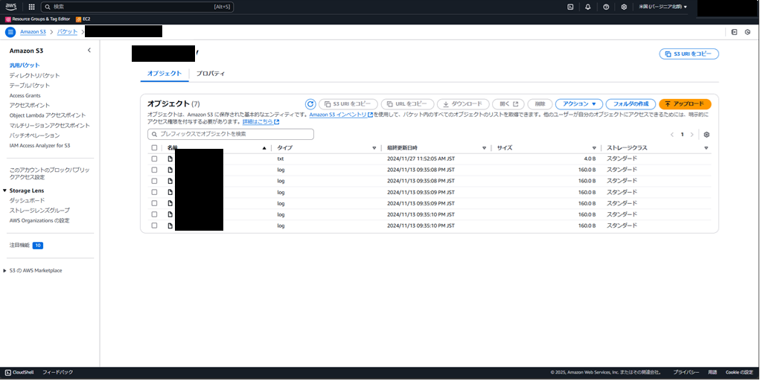The height and width of the screenshot is (381, 760).
Task: Click the 2024/11/27 11:52:05 AM JST cell
Action: (x=421, y=159)
